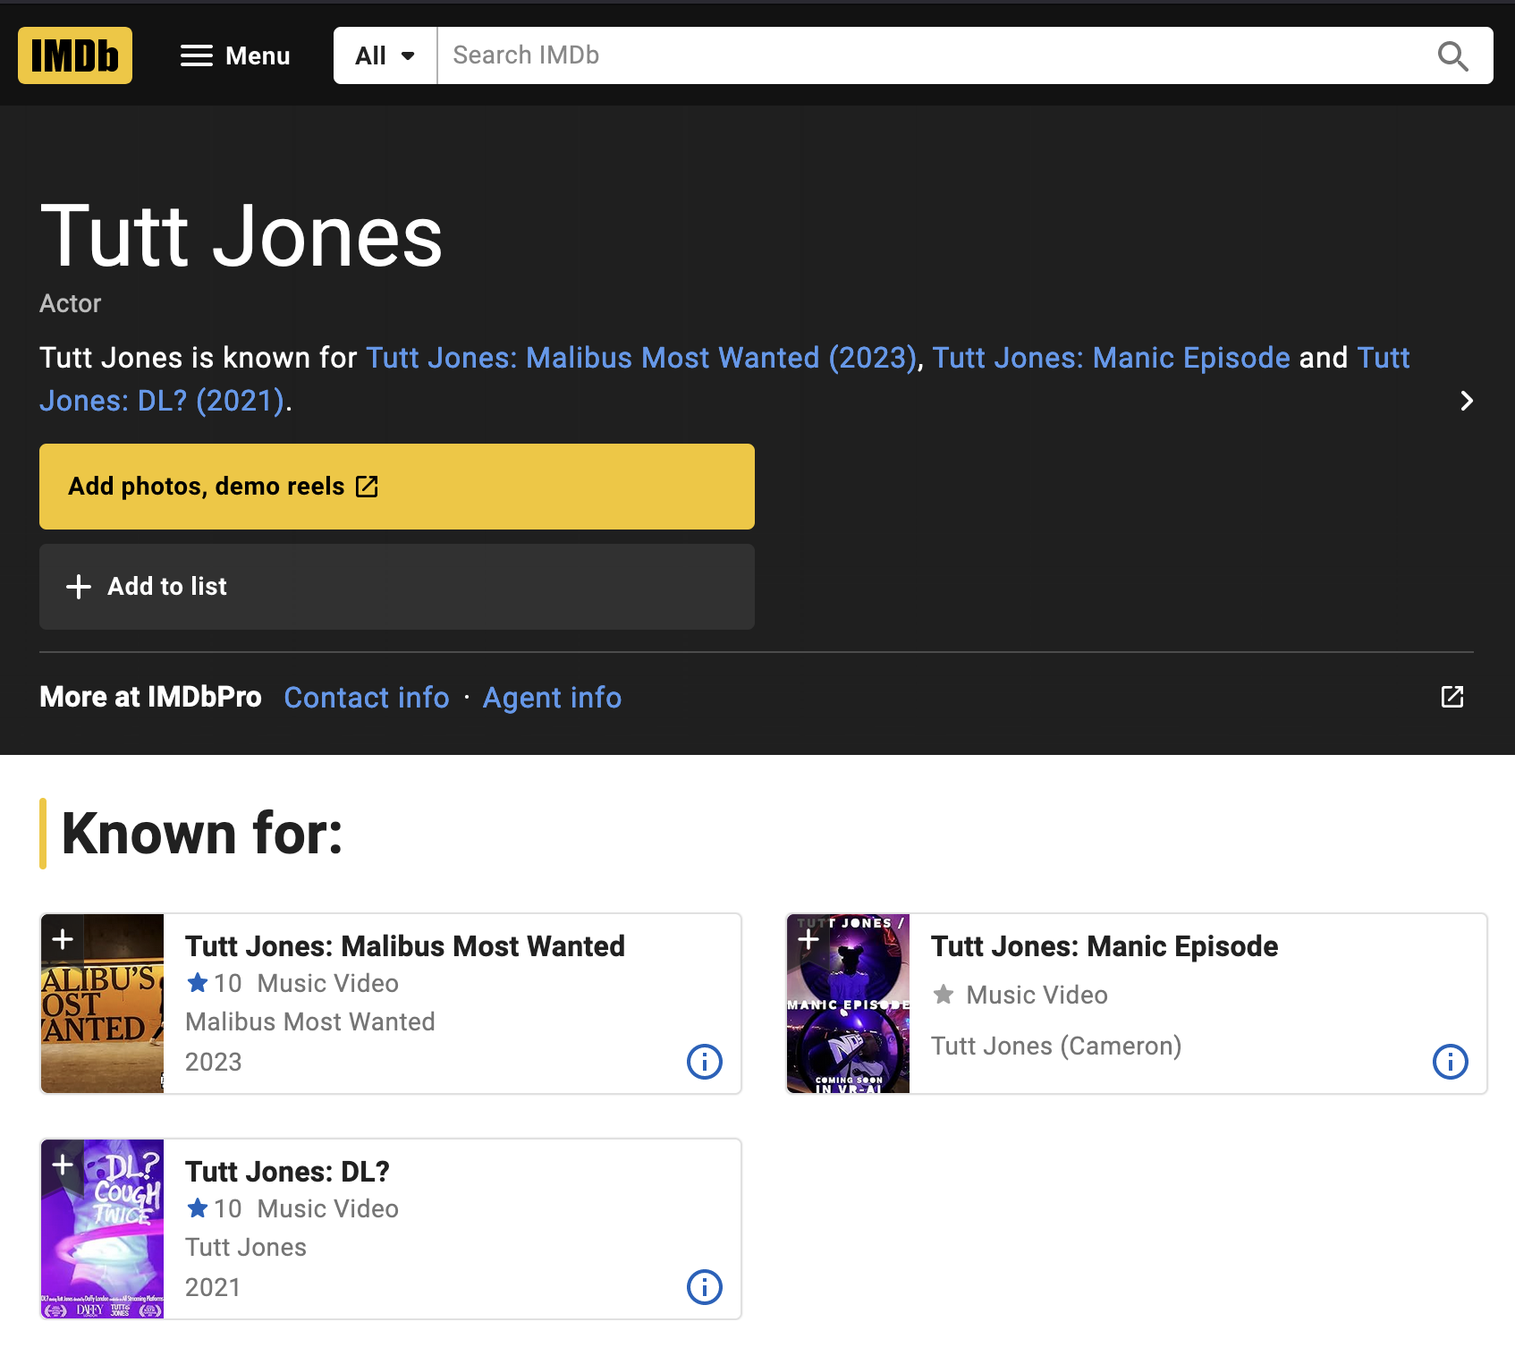
Task: Add Tutt Jones: DL? to watchlist
Action: 63,1165
